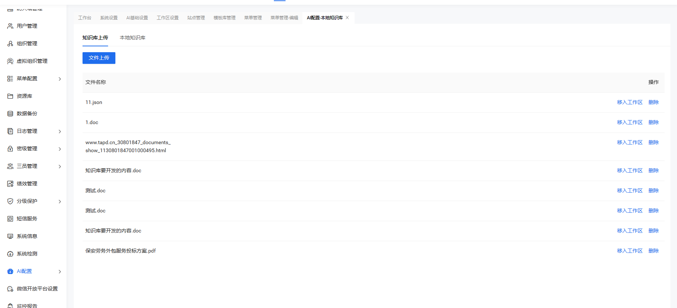This screenshot has height=308, width=677.
Task: Click 删除 for 保安劳务外包服务投标方案.pdf
Action: [x=653, y=251]
